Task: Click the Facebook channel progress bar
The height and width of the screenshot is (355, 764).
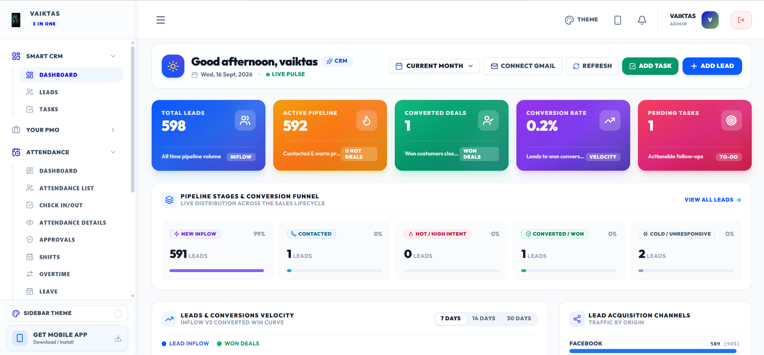Action: point(654,351)
